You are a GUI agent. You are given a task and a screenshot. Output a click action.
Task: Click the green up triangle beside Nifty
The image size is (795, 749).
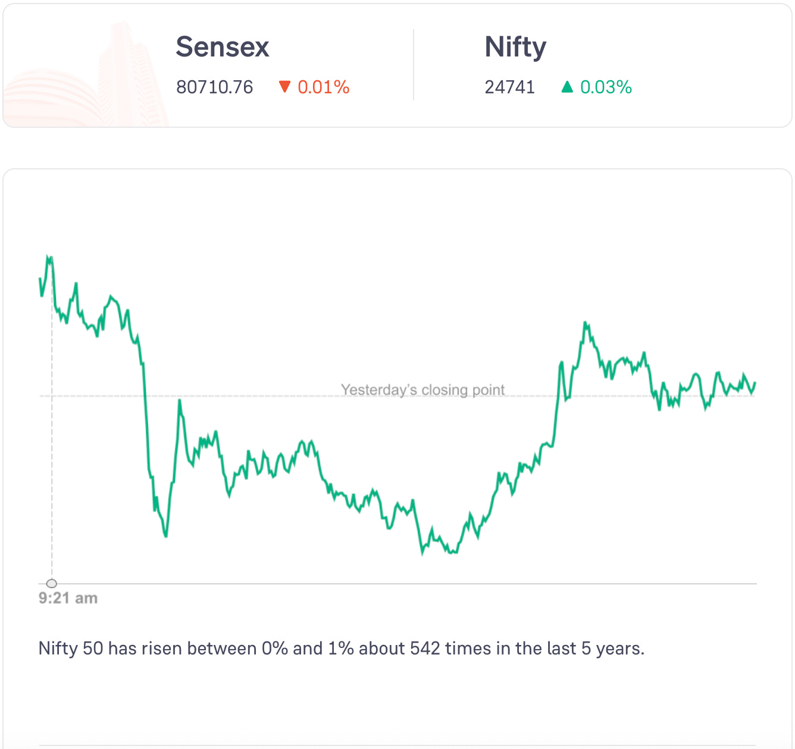tap(567, 87)
